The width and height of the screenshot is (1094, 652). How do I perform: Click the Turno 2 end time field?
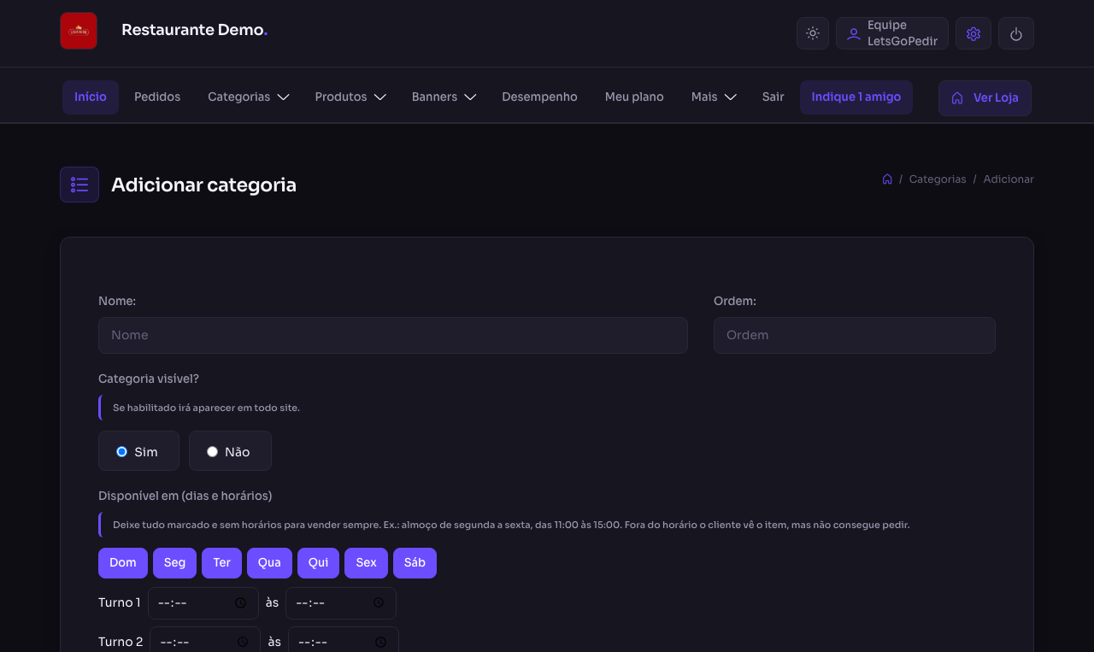[x=344, y=641]
